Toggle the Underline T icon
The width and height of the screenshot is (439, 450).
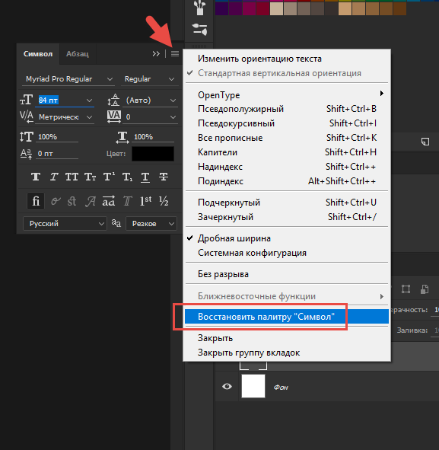pyautogui.click(x=145, y=177)
